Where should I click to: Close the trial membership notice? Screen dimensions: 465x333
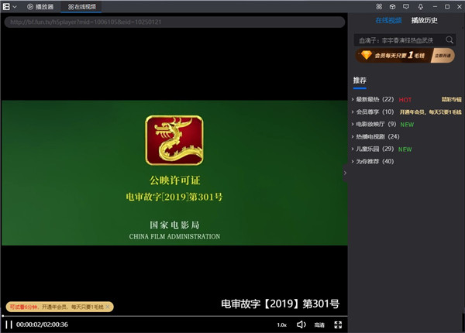pos(108,307)
